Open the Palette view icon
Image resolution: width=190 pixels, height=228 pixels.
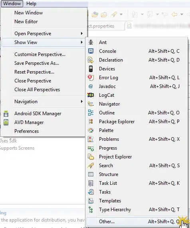pyautogui.click(x=91, y=130)
